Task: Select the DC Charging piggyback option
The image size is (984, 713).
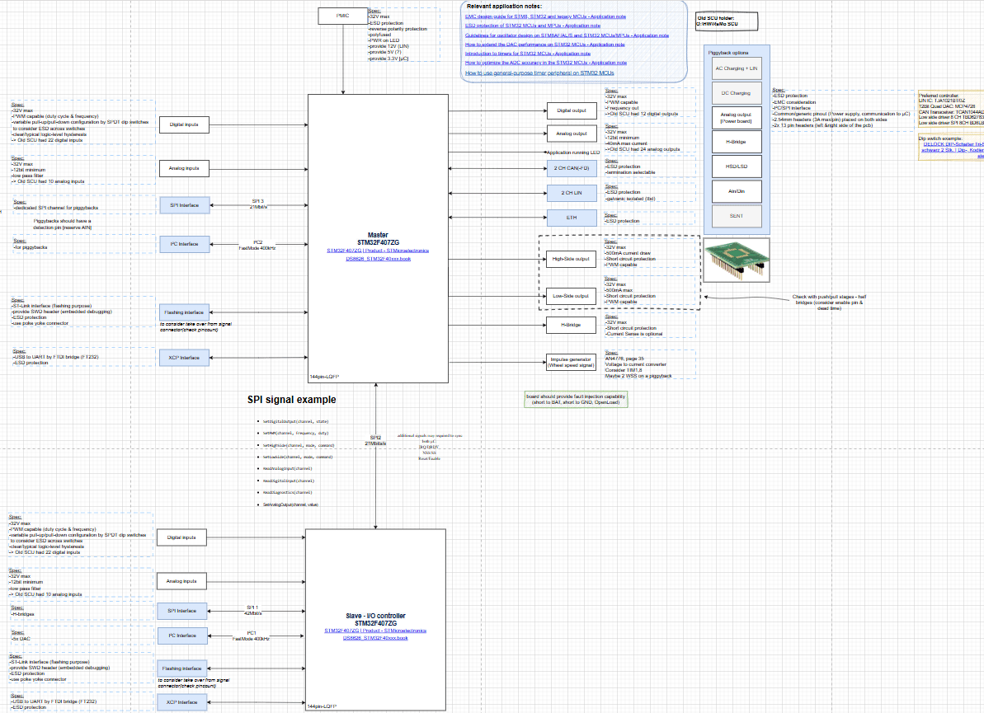Action: point(736,93)
